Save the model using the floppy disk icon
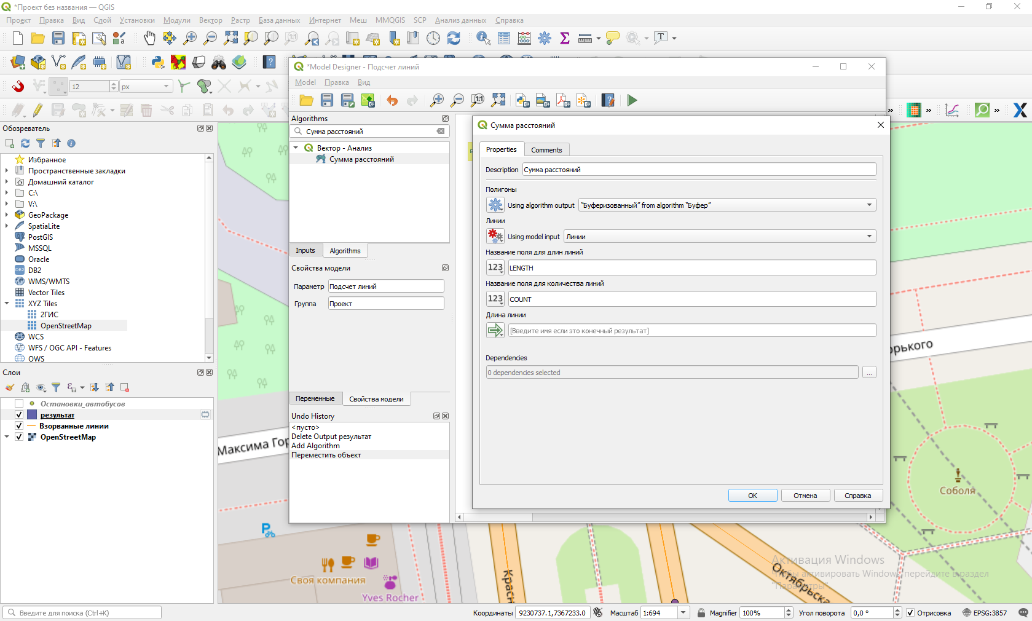Image resolution: width=1032 pixels, height=621 pixels. pos(327,100)
